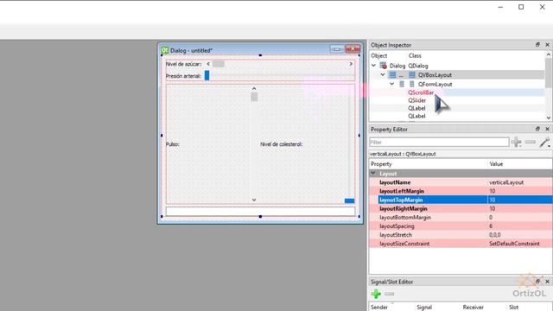
Task: Click the layoutStretch value 0,0,0
Action: 495,235
